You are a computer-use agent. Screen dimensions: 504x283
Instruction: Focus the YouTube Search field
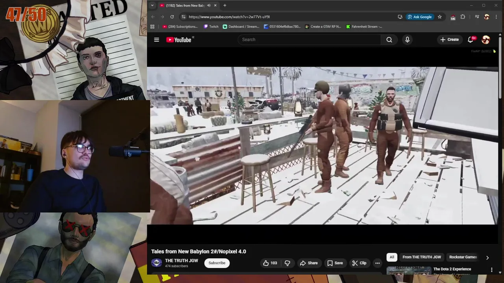(x=309, y=40)
